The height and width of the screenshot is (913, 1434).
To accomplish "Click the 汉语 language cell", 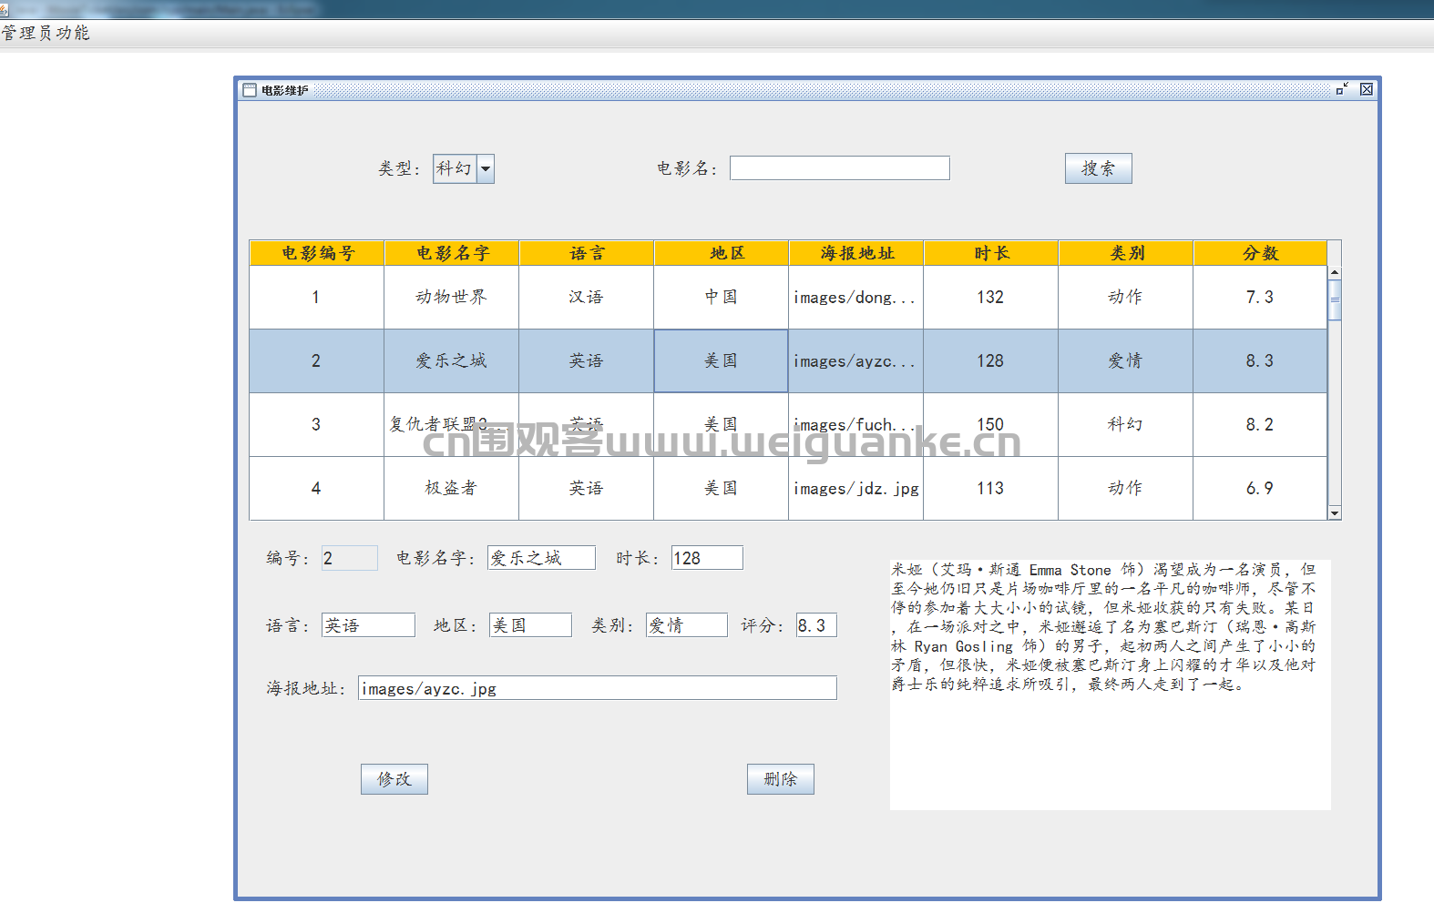I will tap(587, 298).
